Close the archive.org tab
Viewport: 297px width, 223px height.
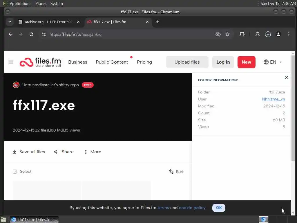[78, 22]
